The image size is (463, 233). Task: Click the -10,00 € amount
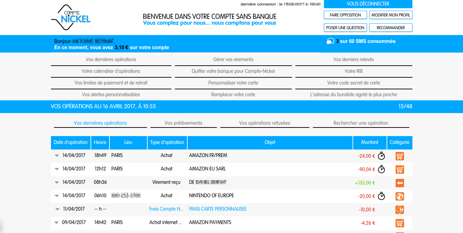pyautogui.click(x=367, y=210)
